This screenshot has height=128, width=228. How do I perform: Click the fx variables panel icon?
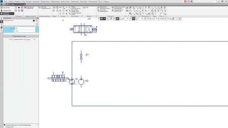(1, 25)
